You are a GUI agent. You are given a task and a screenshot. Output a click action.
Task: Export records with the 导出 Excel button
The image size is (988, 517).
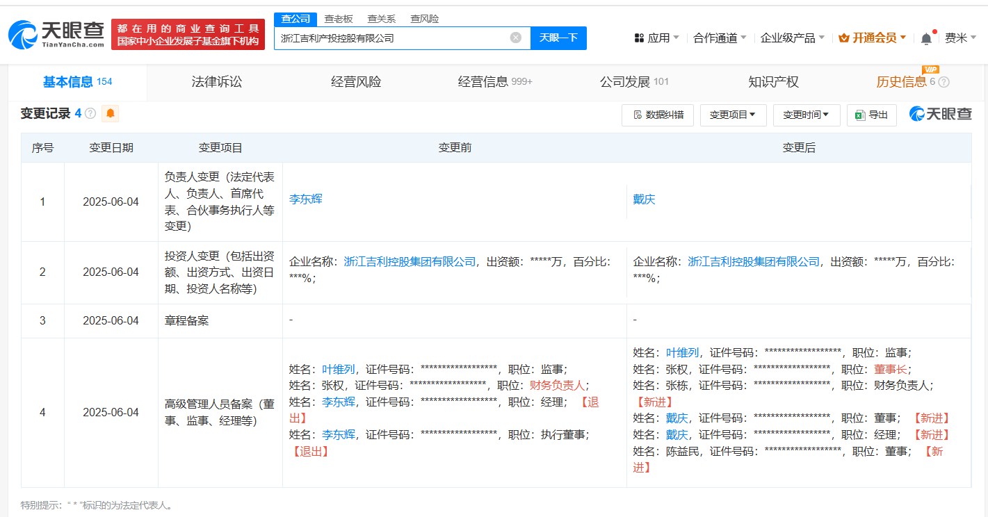coord(872,115)
